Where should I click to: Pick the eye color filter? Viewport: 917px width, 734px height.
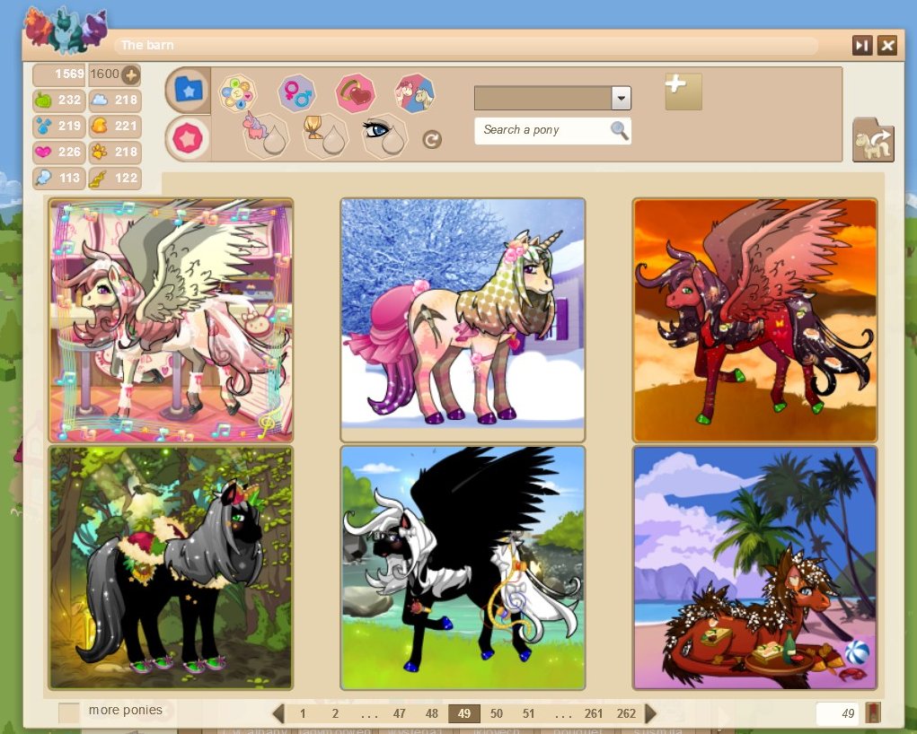pyautogui.click(x=384, y=135)
